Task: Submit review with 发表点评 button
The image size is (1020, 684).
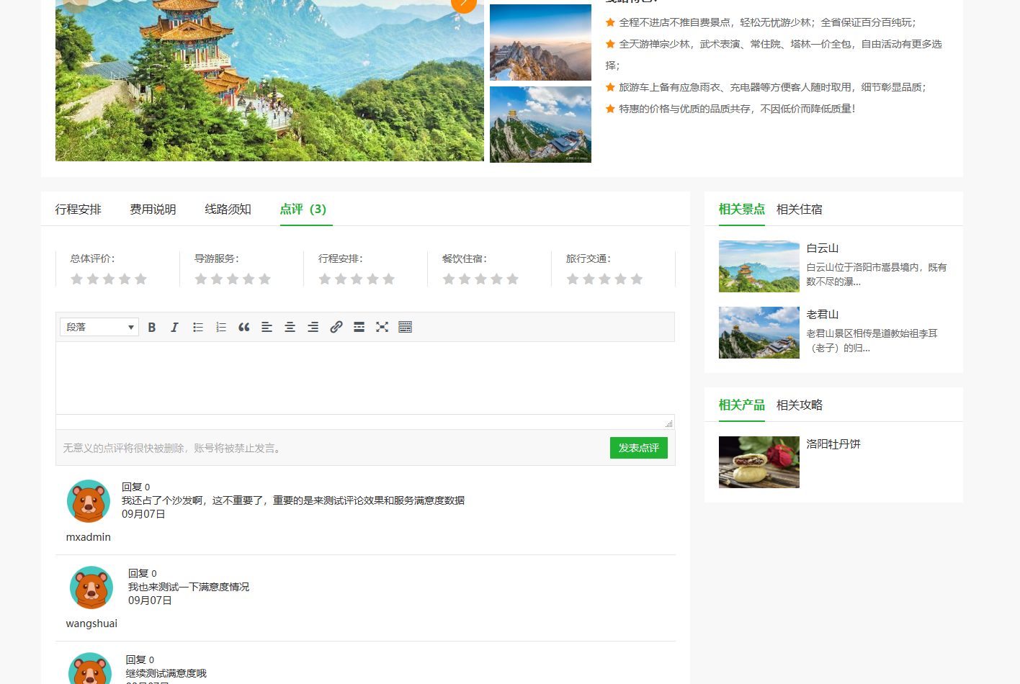Action: click(x=639, y=448)
